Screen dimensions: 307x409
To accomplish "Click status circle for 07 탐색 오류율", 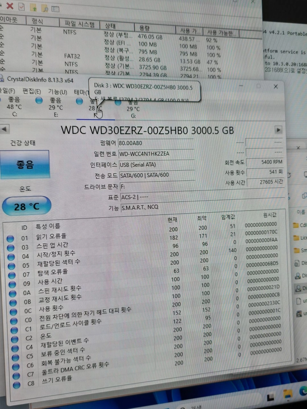I will [12, 275].
